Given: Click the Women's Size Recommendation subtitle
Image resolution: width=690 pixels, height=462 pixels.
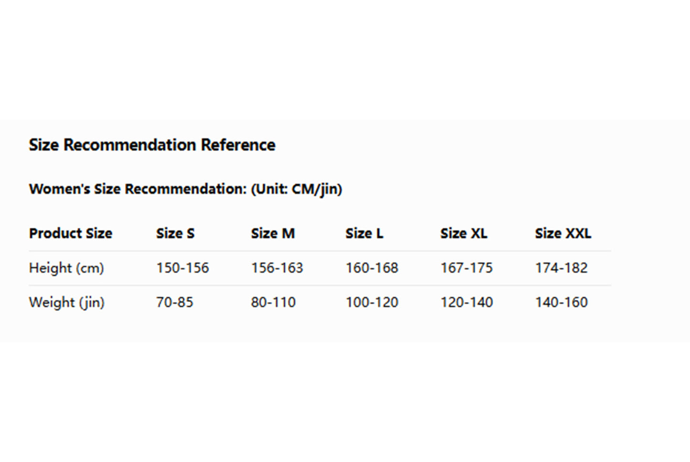Looking at the screenshot, I should pyautogui.click(x=185, y=189).
